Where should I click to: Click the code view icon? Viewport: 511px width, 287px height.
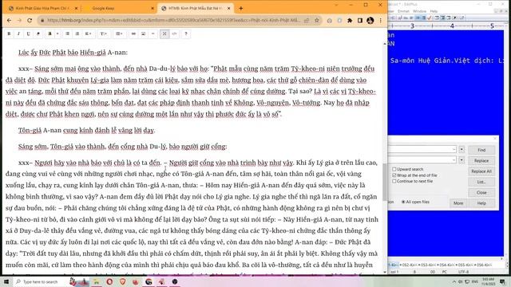pyautogui.click(x=174, y=33)
